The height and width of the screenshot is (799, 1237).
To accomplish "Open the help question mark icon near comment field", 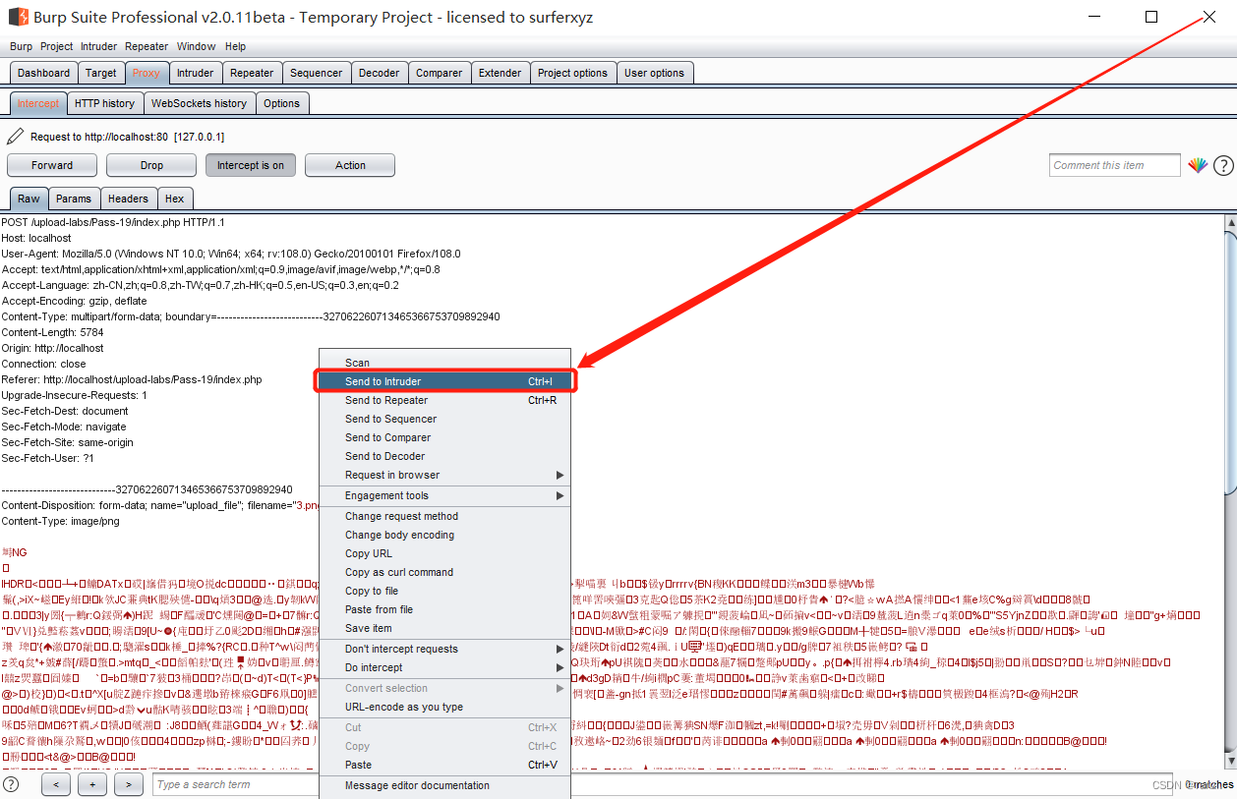I will tap(1223, 165).
